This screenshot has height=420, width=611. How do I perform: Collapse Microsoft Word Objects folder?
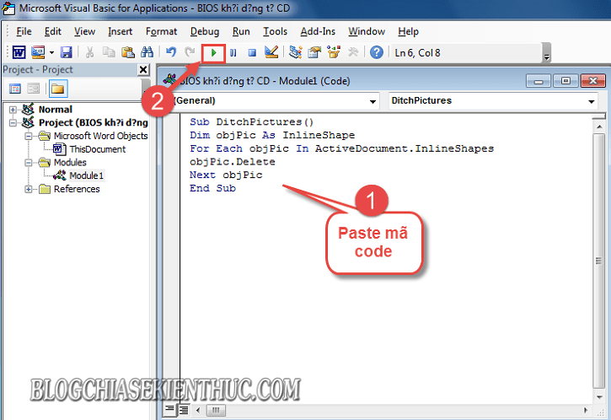(29, 136)
